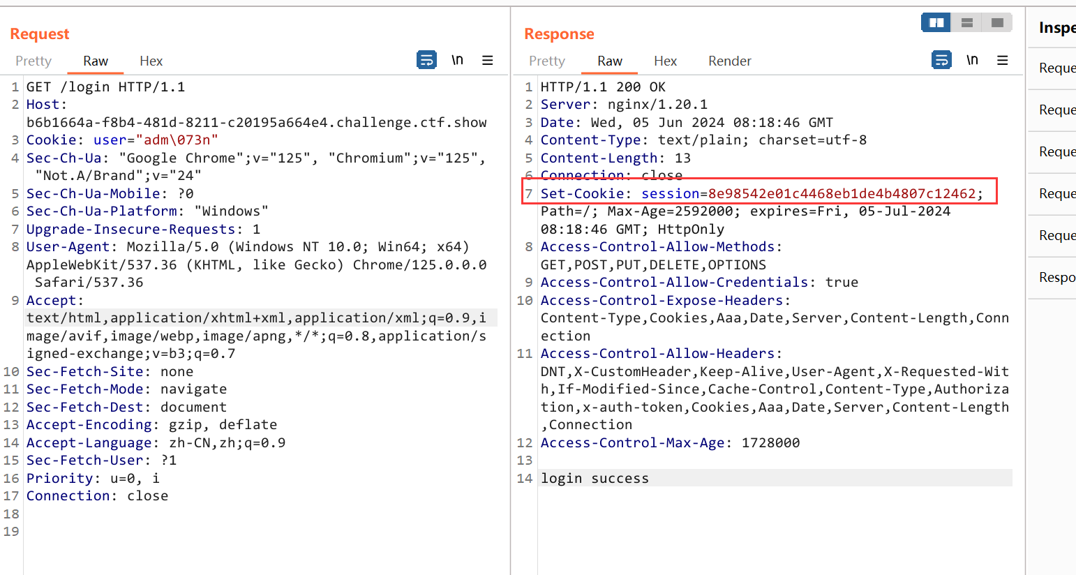
Task: Expand the Response section in Inspector
Action: pos(1052,278)
